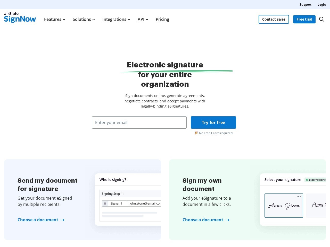Open the airSlate SignNow logo home
This screenshot has height=247, width=330.
20,17
